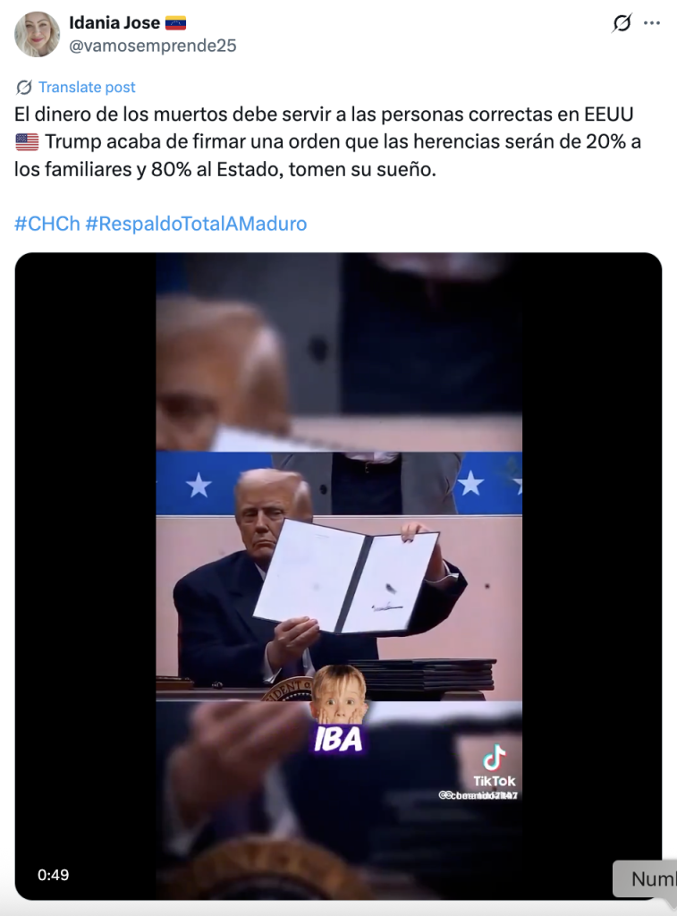Click the partially visible Num button at the corner

coord(646,878)
